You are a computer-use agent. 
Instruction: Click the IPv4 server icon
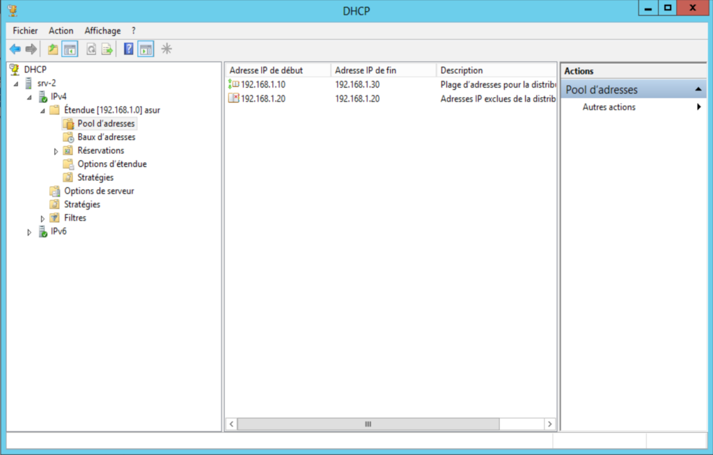pos(42,97)
